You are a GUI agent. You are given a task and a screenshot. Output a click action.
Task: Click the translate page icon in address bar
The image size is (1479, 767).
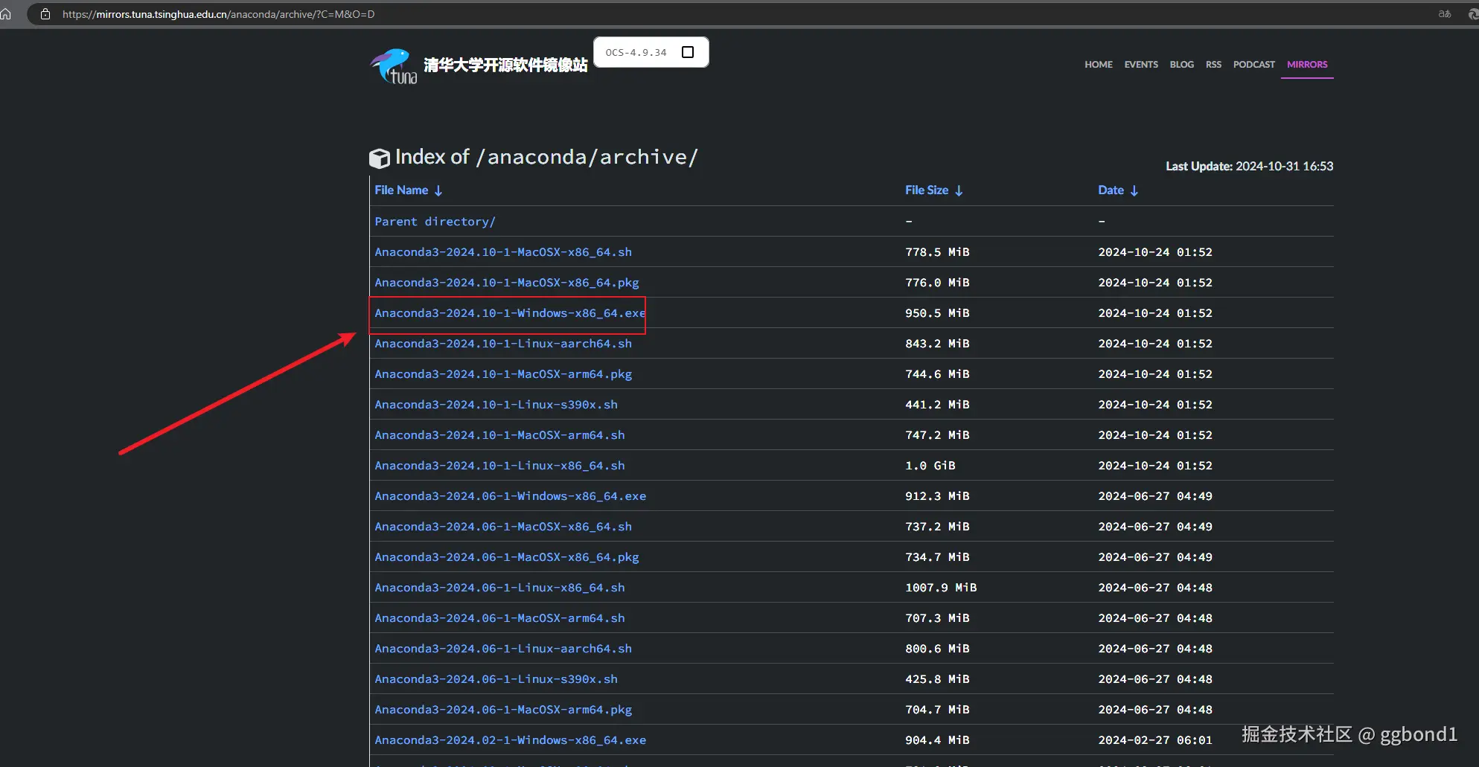click(1445, 14)
